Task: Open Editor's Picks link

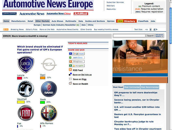Action: [32, 29]
